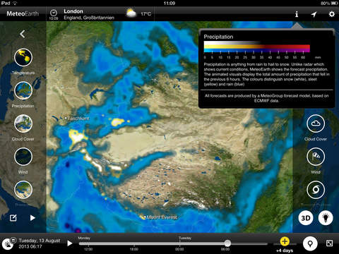This screenshot has height=254, width=339.
Task: Start timeline playback in bottom bar
Action: pyautogui.click(x=70, y=243)
